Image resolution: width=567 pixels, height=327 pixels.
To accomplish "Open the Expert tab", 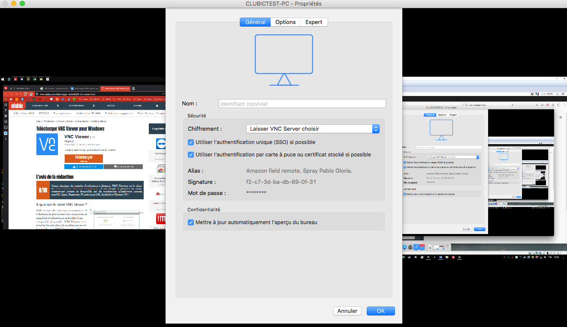I will point(314,22).
